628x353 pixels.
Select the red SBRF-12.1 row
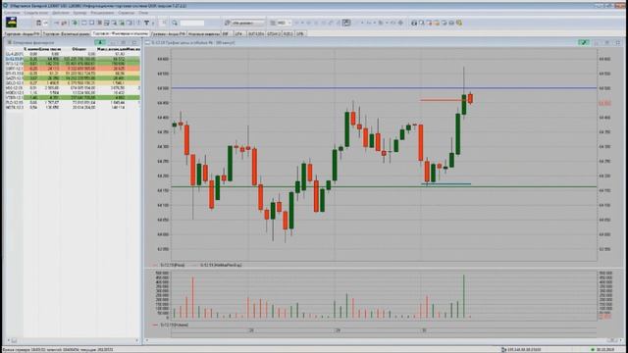72,69
